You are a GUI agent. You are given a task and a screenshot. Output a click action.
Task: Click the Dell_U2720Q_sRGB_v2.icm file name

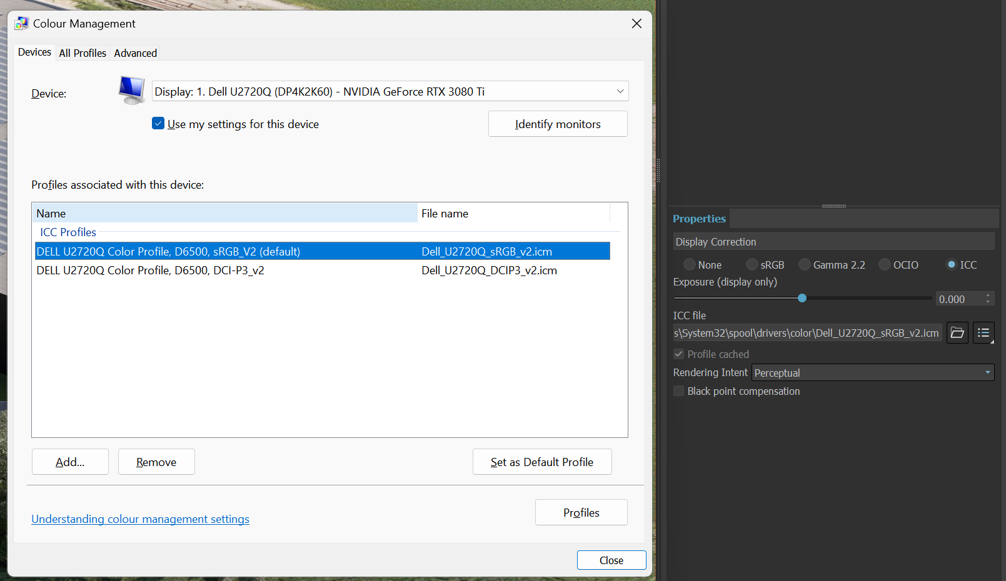pos(486,251)
